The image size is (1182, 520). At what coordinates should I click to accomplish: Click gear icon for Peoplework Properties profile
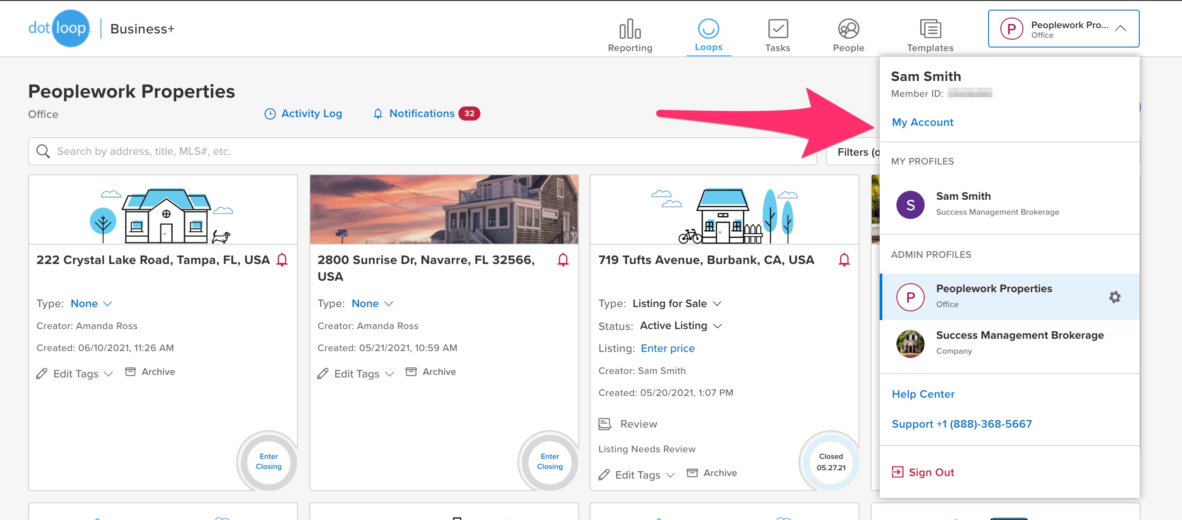[1114, 297]
